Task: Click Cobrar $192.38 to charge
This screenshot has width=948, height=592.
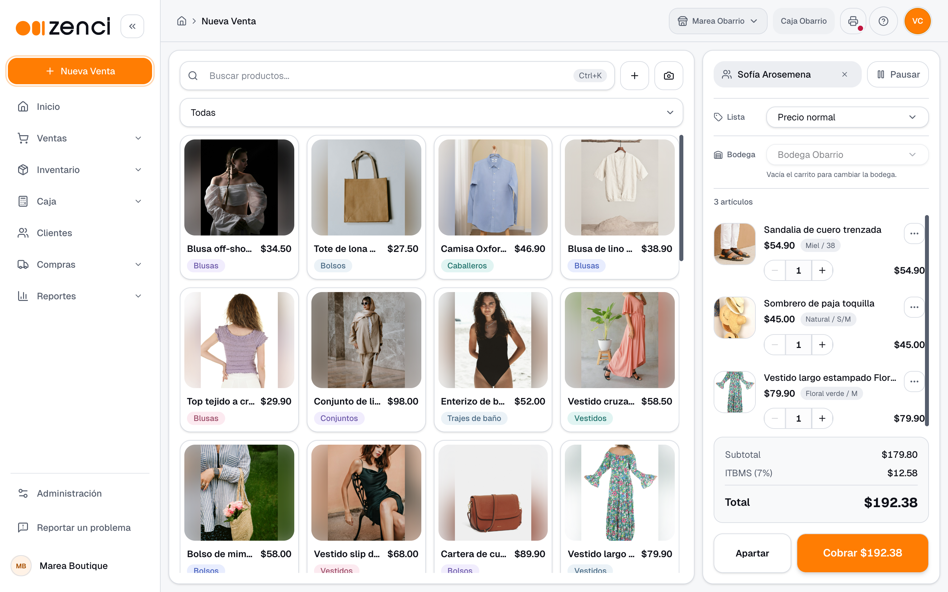Action: point(862,553)
